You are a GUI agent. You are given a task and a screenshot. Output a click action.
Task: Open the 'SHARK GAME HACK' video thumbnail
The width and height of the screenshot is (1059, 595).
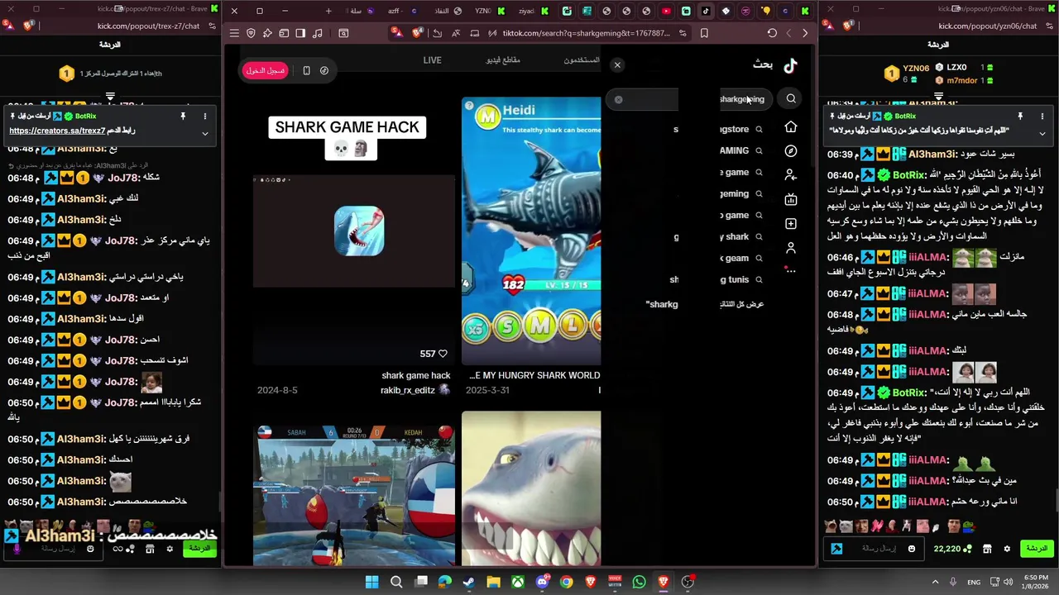(353, 231)
